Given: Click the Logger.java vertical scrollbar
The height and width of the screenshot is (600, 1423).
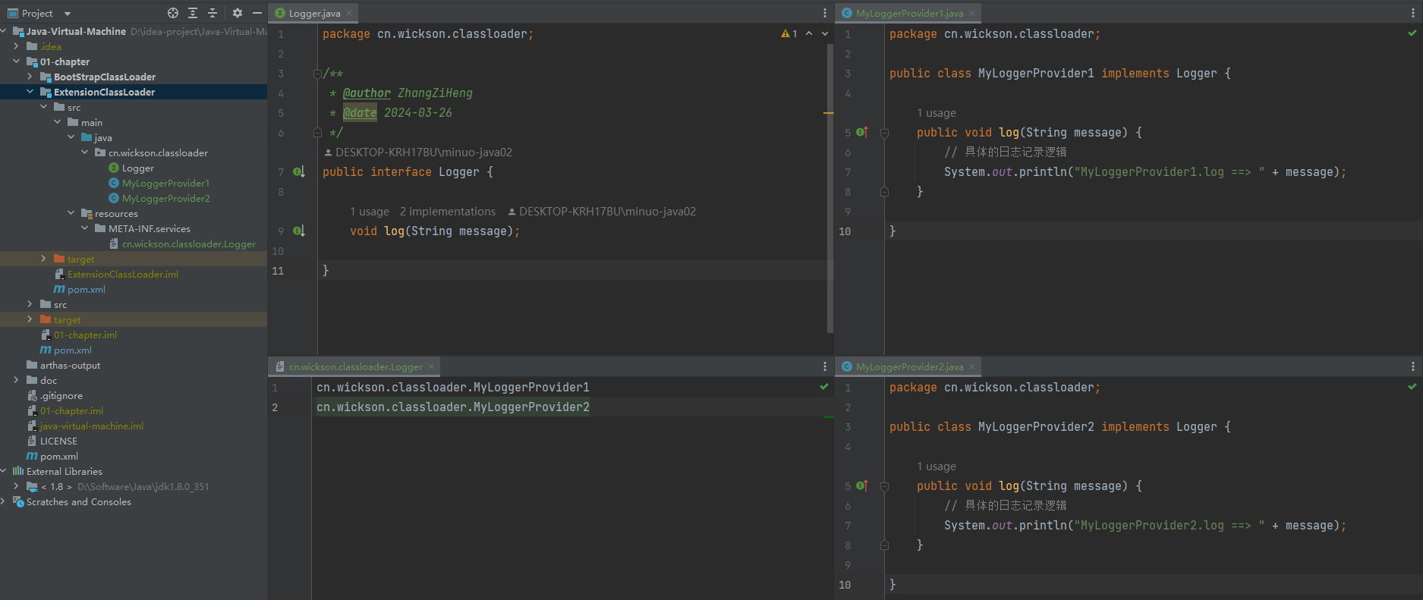Looking at the screenshot, I should (x=829, y=190).
